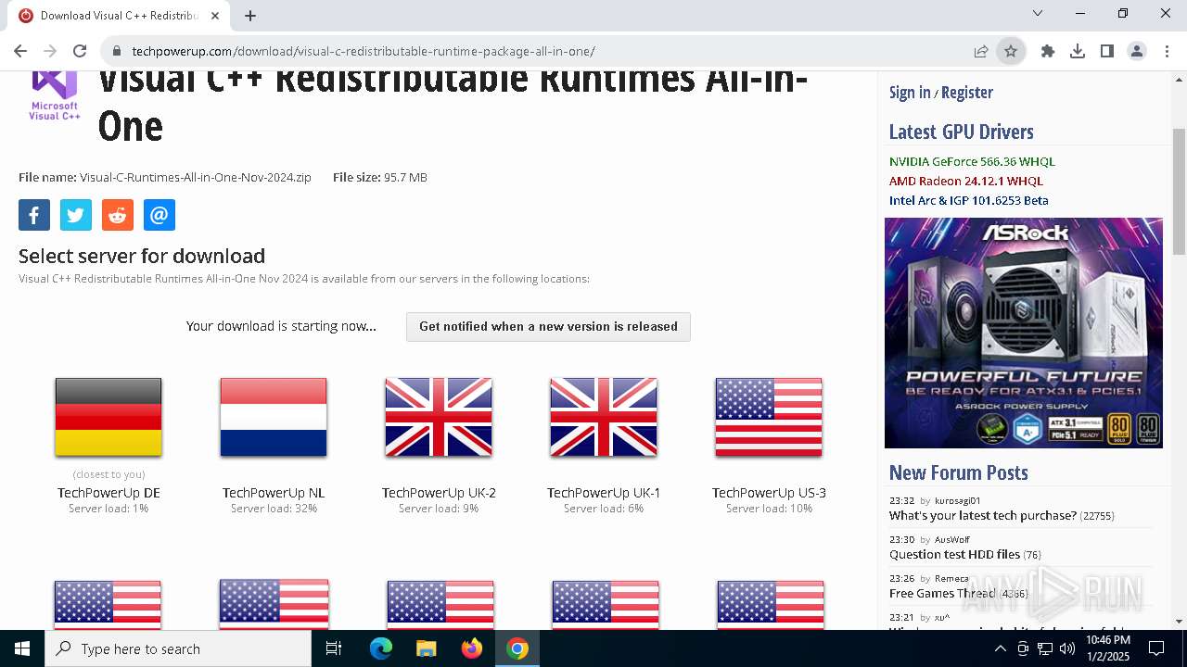The image size is (1187, 667).
Task: Launch Firefox from taskbar
Action: click(472, 648)
